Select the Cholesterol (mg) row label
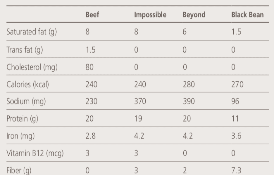The width and height of the screenshot is (274, 175). (x=32, y=67)
